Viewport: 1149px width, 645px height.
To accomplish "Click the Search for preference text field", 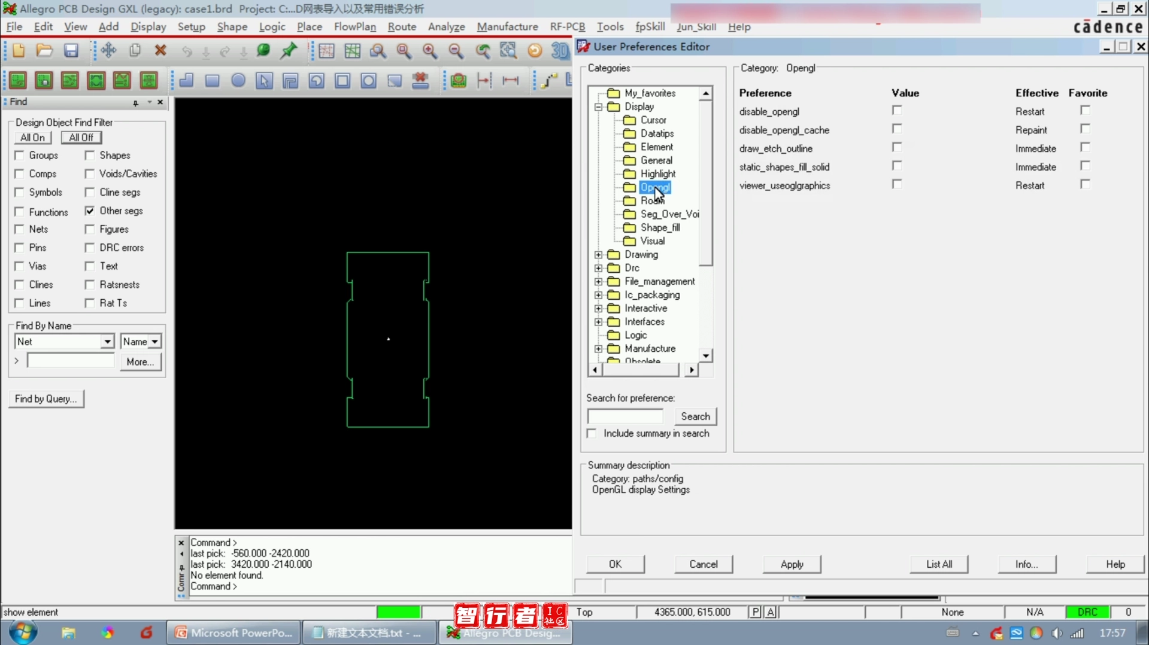I will 625,416.
